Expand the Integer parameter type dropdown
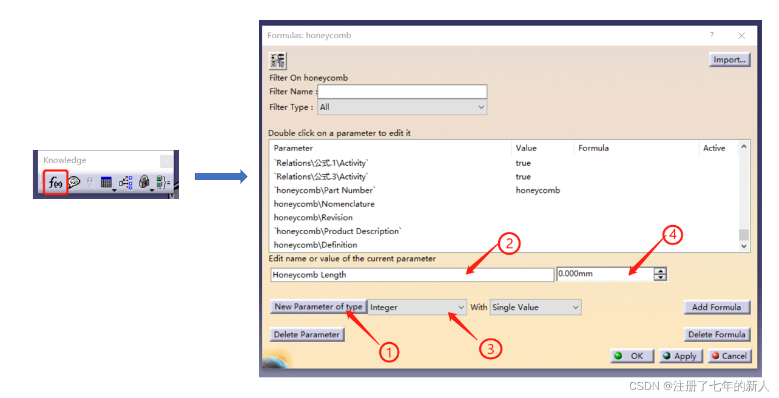Screen dimensions: 779x398 click(x=417, y=308)
